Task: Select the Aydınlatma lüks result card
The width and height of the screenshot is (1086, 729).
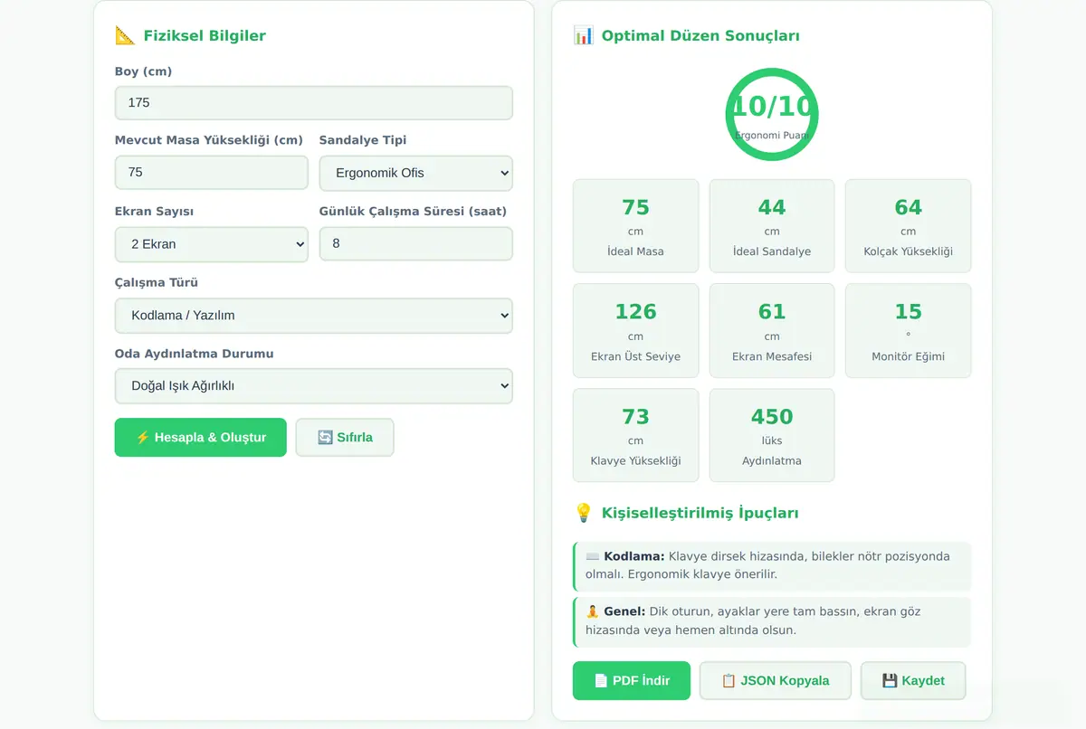Action: pos(772,435)
